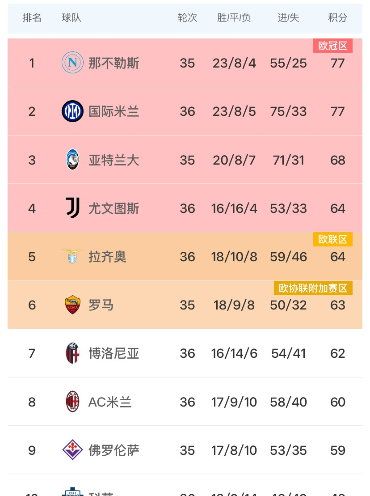Open the AC Milan badge
Viewport: 370px width, 496px height.
coord(72,402)
